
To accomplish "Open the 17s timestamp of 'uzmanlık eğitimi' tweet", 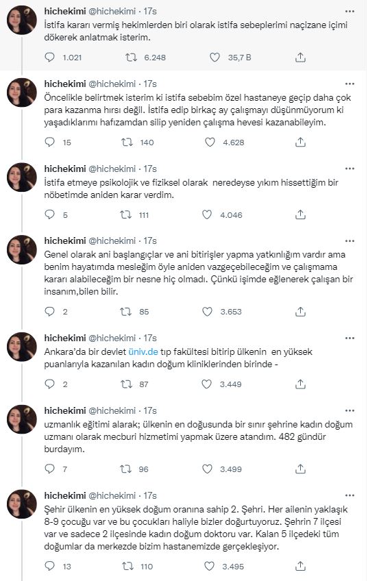I will [x=150, y=410].
